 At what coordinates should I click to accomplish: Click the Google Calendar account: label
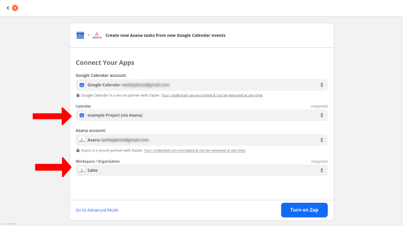(101, 75)
